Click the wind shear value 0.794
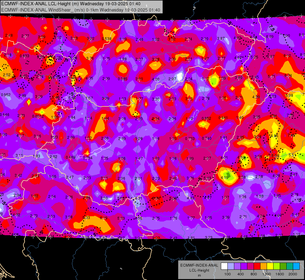Image resolution: width=305 pixels, height=280 pixels. [x=88, y=158]
